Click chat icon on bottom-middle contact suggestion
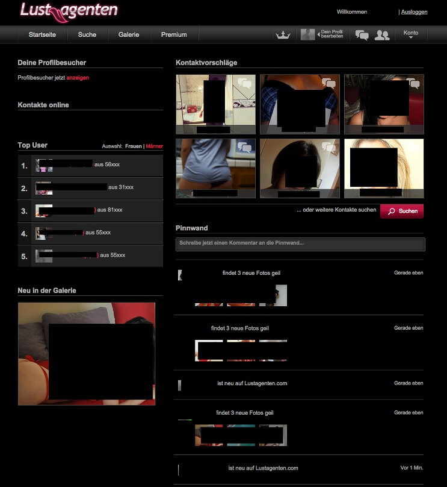Screen dimensions: 447x487 (x=328, y=147)
